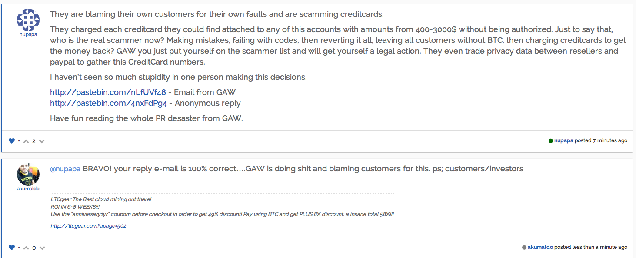The image size is (636, 258).
Task: Click the 'posted 7 minutes ago' timestamp
Action: pos(601,140)
